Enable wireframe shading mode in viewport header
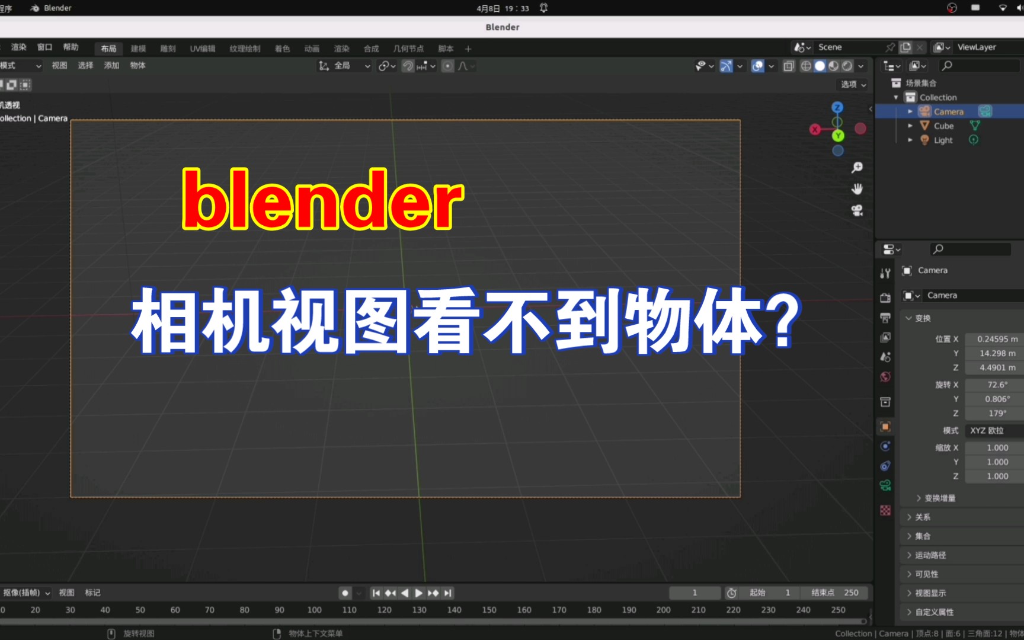Viewport: 1024px width, 640px height. 806,66
